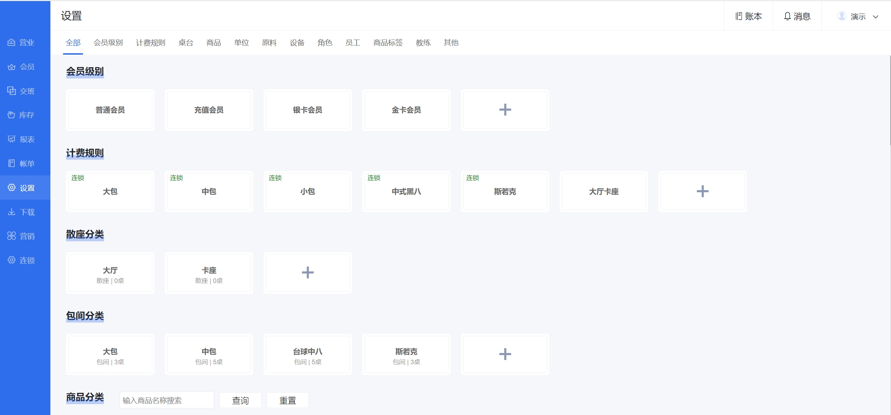This screenshot has height=415, width=891.
Task: Click the 库存 inventory box icon
Action: 12,115
